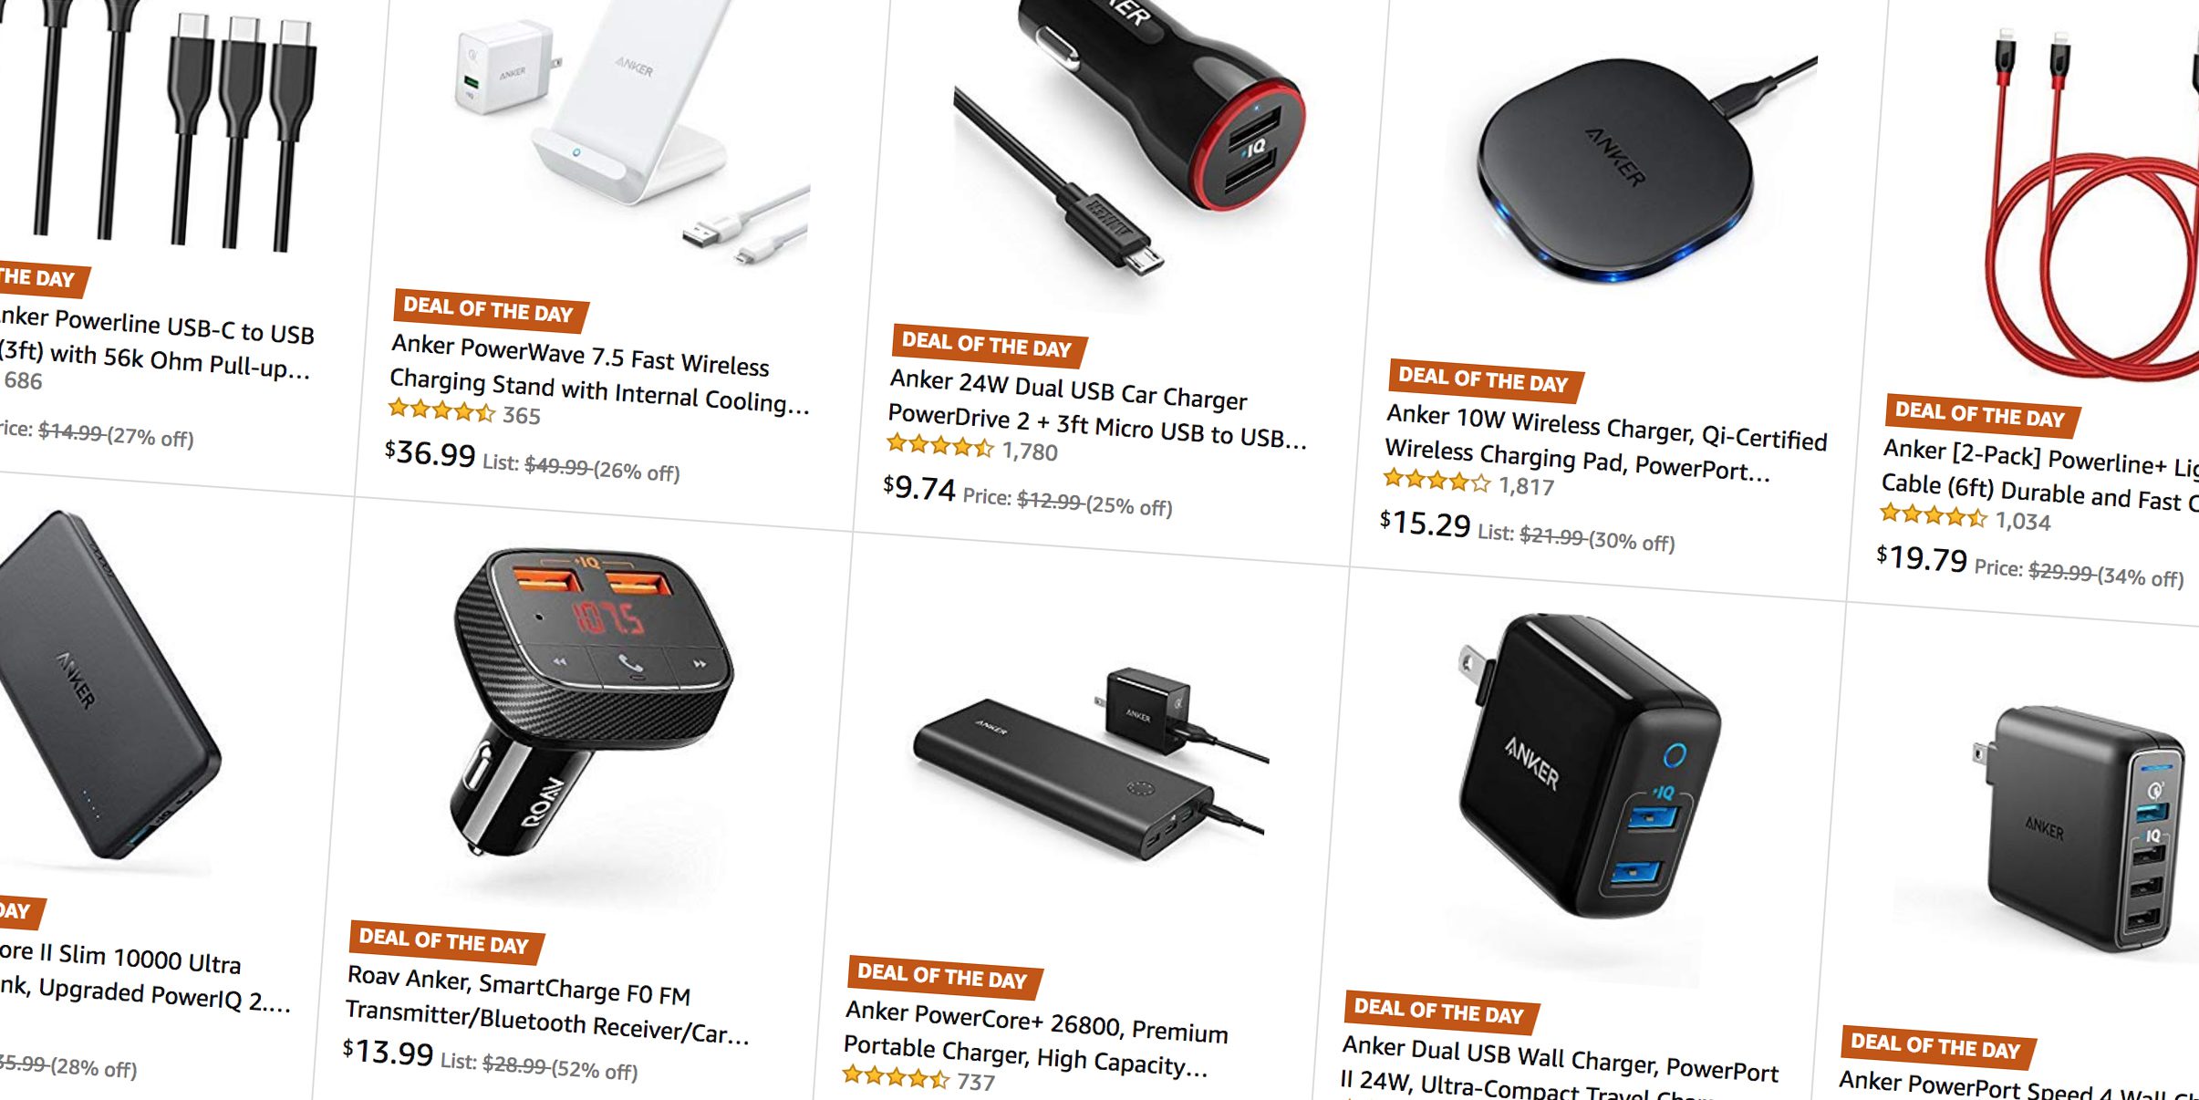2199x1100 pixels.
Task: View the star rating of the PowerWave stand
Action: (441, 410)
